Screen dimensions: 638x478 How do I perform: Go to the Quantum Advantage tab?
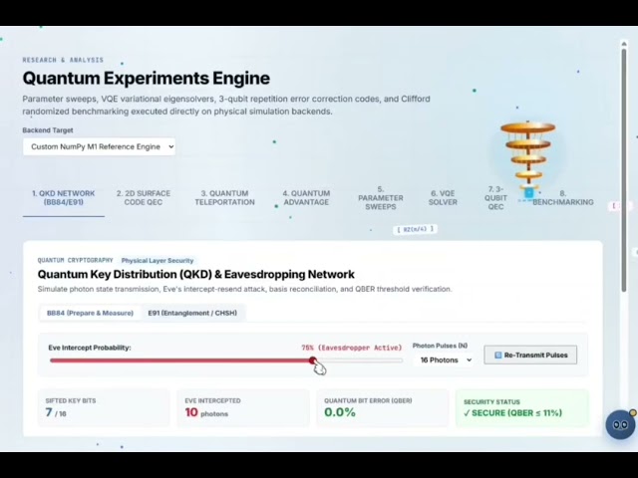[306, 198]
